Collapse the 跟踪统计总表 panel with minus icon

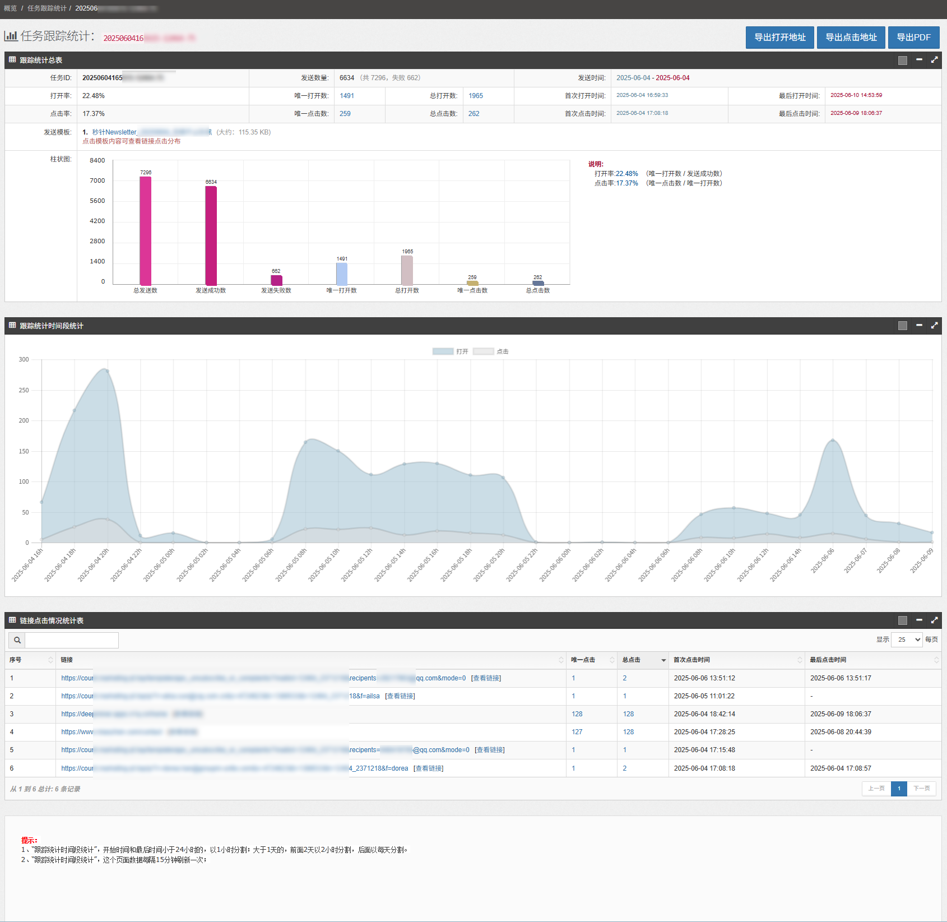[x=919, y=60]
